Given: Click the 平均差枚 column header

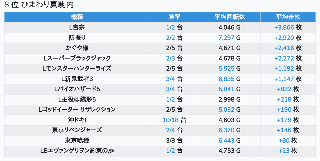Looking at the screenshot, I should (288, 17).
